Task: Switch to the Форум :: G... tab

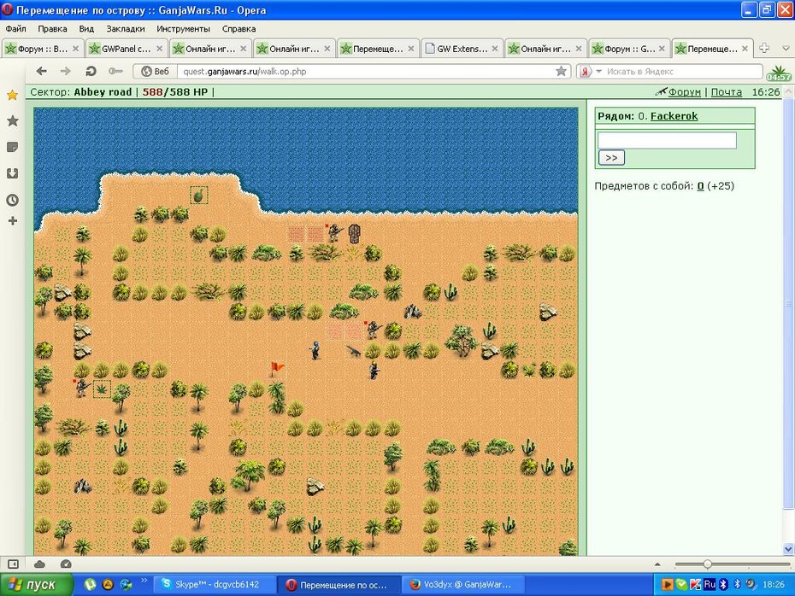Action: tap(630, 49)
